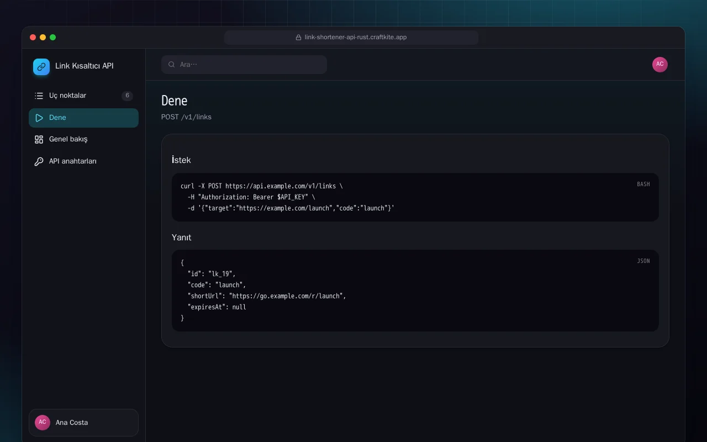
Task: Minimize the window with the yellow button
Action: tap(43, 38)
